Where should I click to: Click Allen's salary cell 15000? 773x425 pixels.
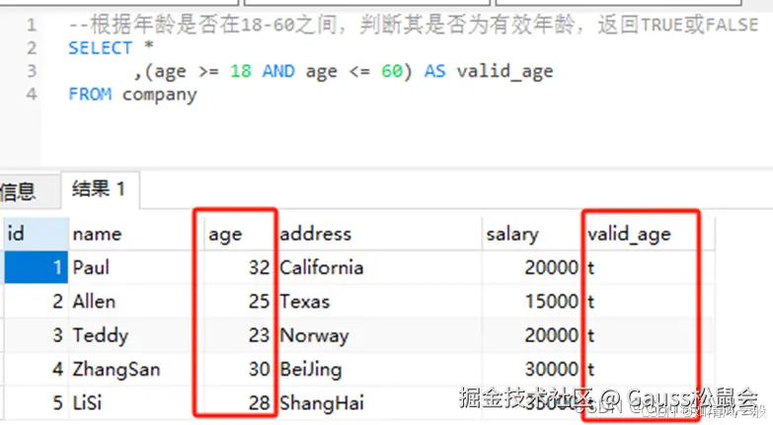pyautogui.click(x=532, y=302)
